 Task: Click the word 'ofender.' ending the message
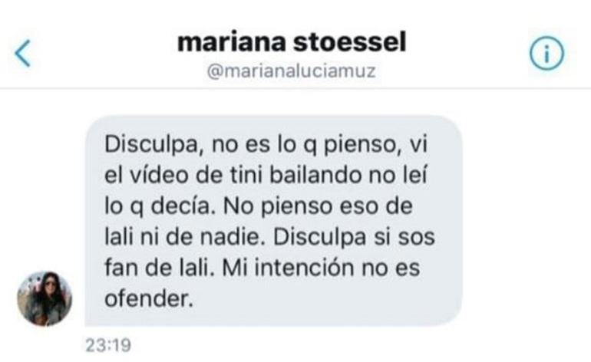click(x=149, y=299)
